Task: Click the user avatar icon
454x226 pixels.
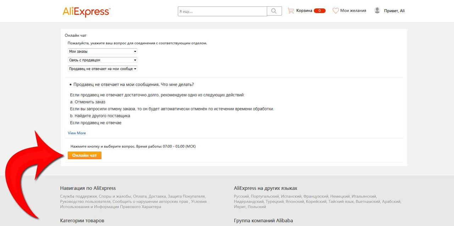Action: 377,11
